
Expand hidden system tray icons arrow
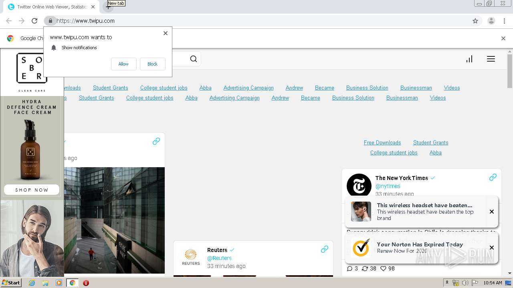(447, 283)
